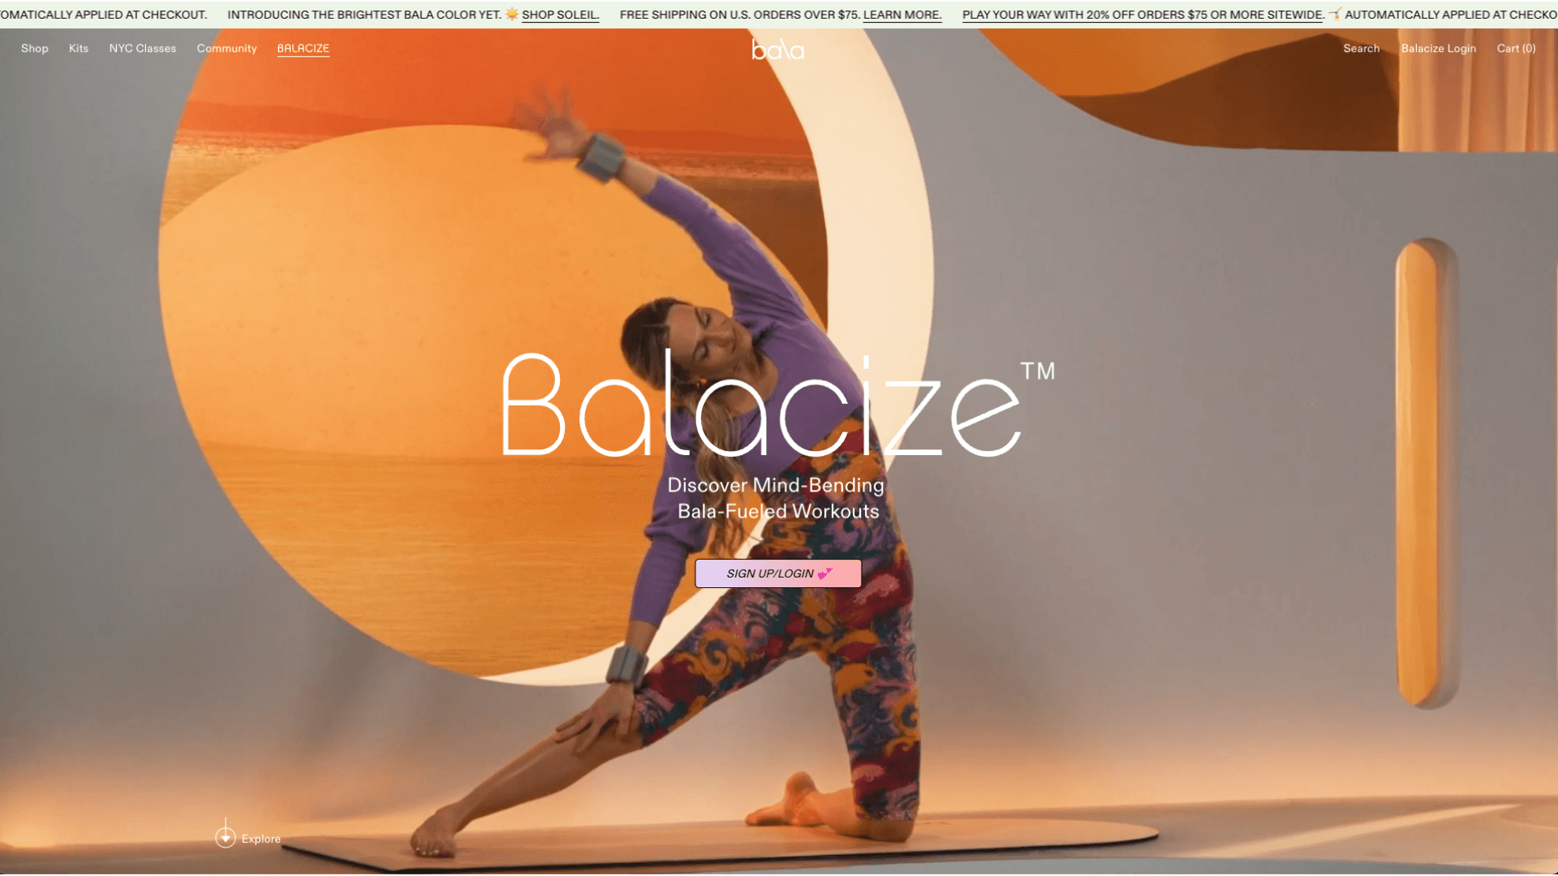Click the Explore label at bottom
This screenshot has height=876, width=1558.
[x=261, y=839]
